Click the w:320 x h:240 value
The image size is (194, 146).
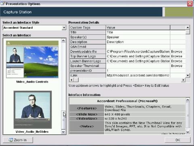pos(116,119)
